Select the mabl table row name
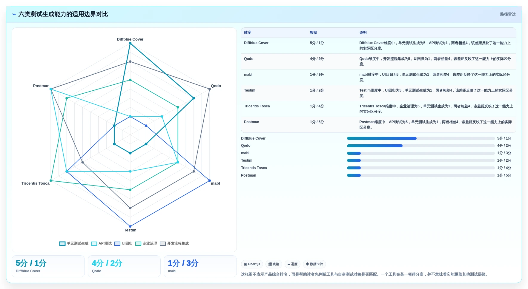Viewport: 528px width, 289px height. (x=248, y=75)
